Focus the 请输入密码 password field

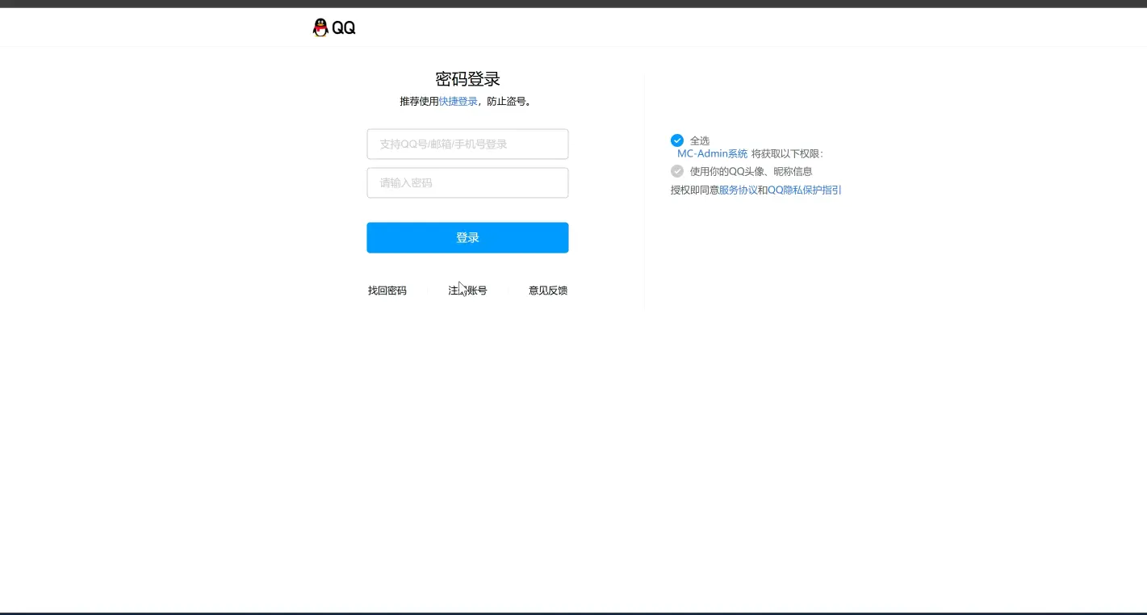pos(467,183)
